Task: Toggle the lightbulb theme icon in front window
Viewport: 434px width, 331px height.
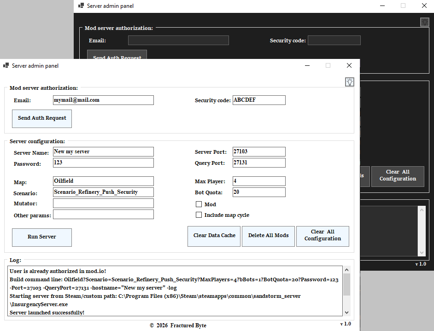Action: click(x=350, y=82)
